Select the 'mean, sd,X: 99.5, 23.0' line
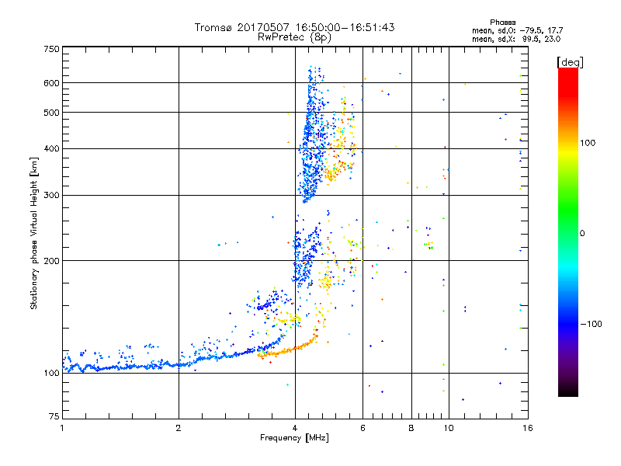Image resolution: width=621 pixels, height=466 pixels. (x=516, y=39)
